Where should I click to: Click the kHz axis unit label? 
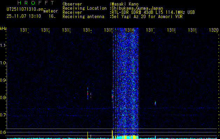(3, 28)
